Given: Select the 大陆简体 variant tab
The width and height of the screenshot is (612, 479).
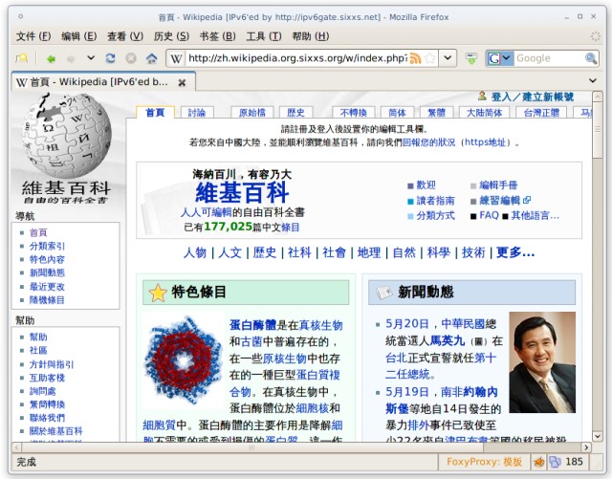Looking at the screenshot, I should pyautogui.click(x=485, y=113).
